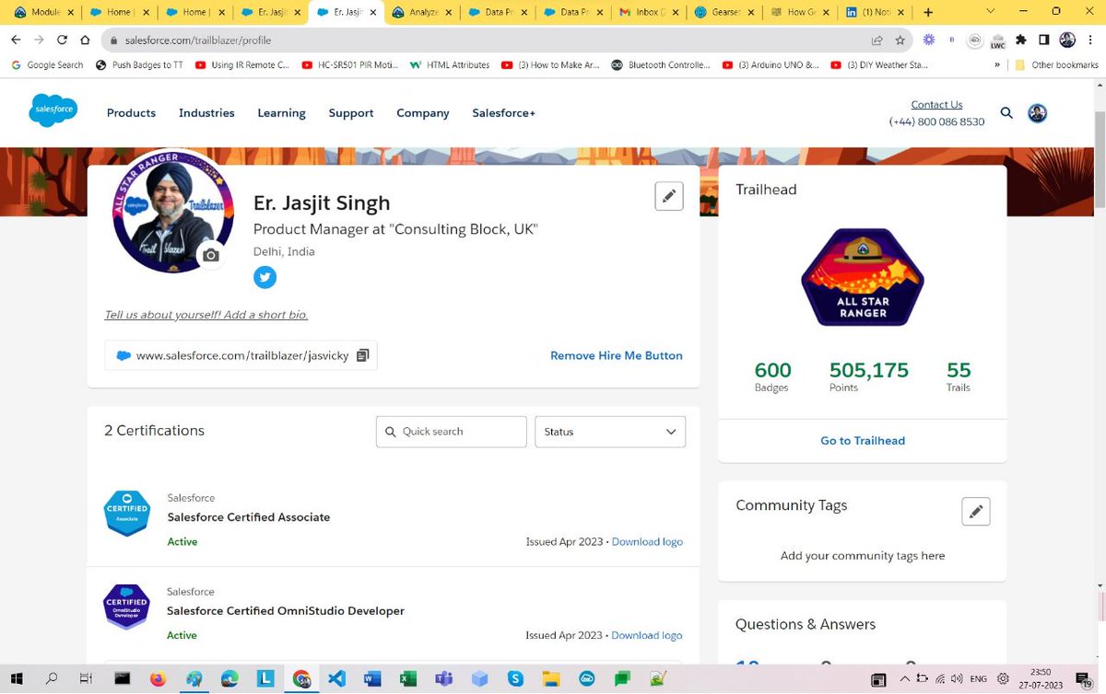Click the Salesforce Certified Associate badge logo
Image resolution: width=1106 pixels, height=694 pixels.
tap(126, 514)
